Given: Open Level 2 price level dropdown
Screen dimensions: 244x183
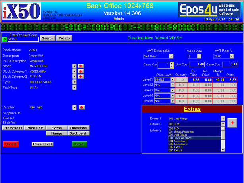Looking at the screenshot, I should pos(172,85).
